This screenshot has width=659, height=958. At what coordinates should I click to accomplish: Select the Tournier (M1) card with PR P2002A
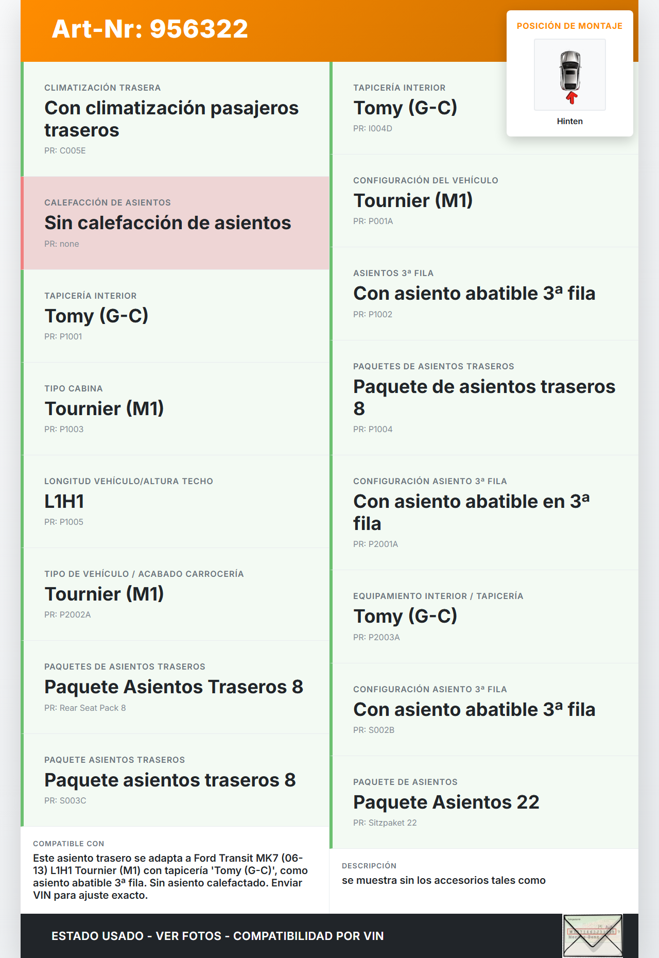[175, 594]
